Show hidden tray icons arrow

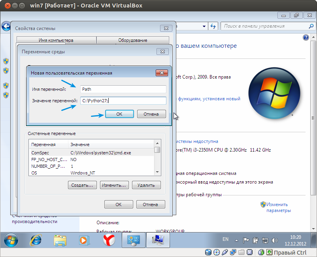[236, 240]
